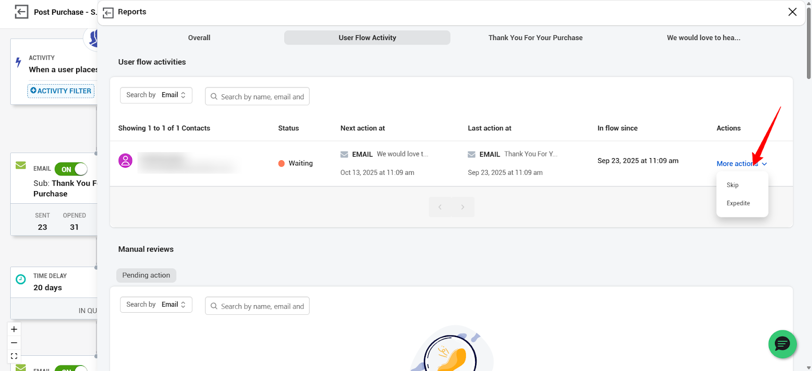Click the OPENED count 31
The image size is (812, 371).
[x=74, y=227]
